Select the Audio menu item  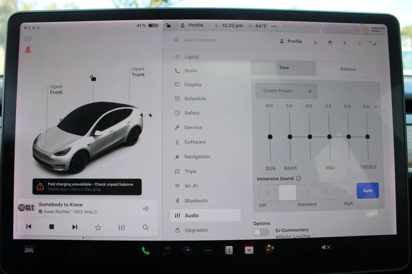[x=191, y=215]
